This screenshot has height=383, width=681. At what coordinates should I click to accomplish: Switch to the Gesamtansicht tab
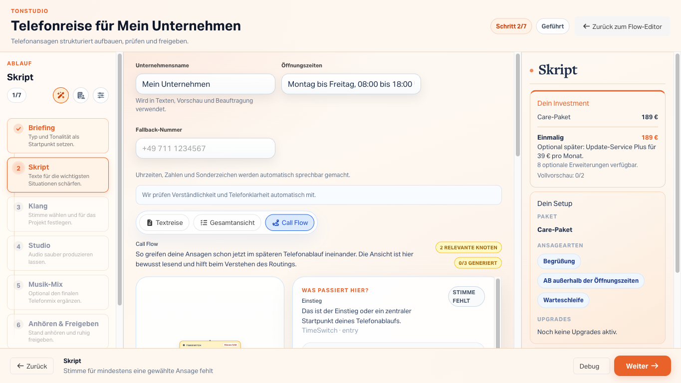pyautogui.click(x=227, y=222)
